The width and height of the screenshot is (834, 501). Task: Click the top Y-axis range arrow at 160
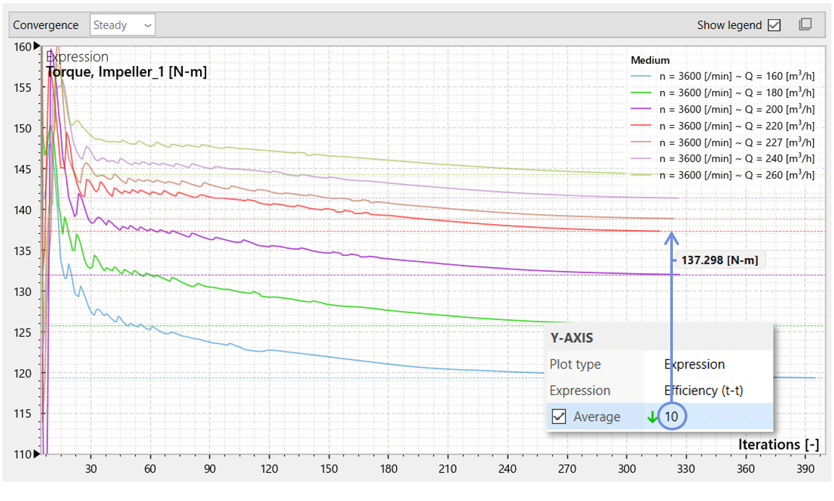pos(37,46)
